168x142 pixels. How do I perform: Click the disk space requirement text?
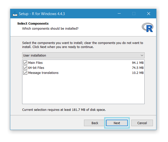click(64, 110)
